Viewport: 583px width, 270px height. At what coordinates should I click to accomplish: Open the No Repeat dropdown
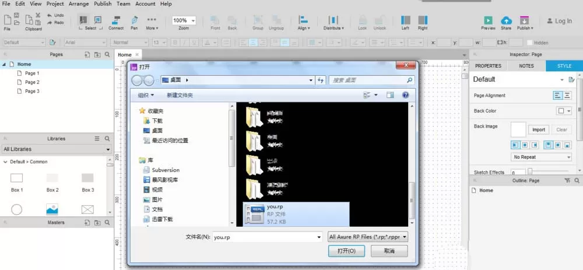[x=541, y=157]
